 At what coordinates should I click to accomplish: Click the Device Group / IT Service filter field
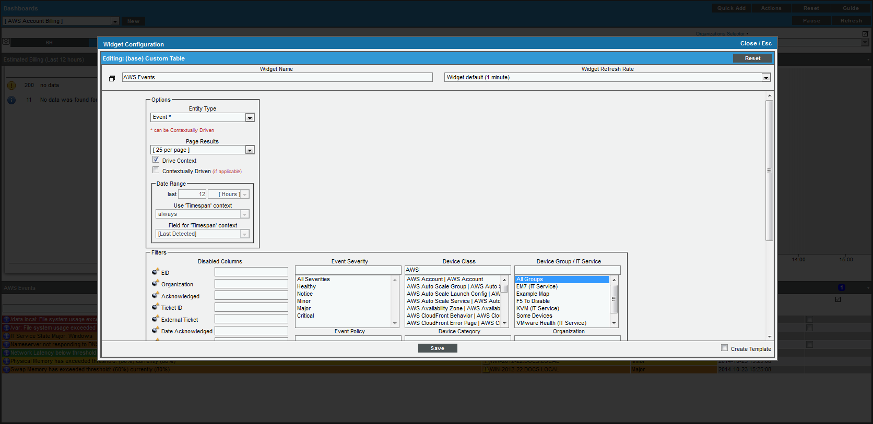pos(567,270)
